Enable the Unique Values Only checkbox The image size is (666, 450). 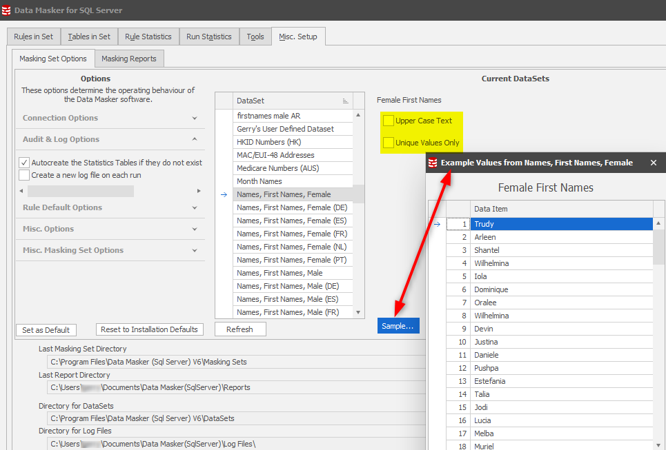point(389,143)
